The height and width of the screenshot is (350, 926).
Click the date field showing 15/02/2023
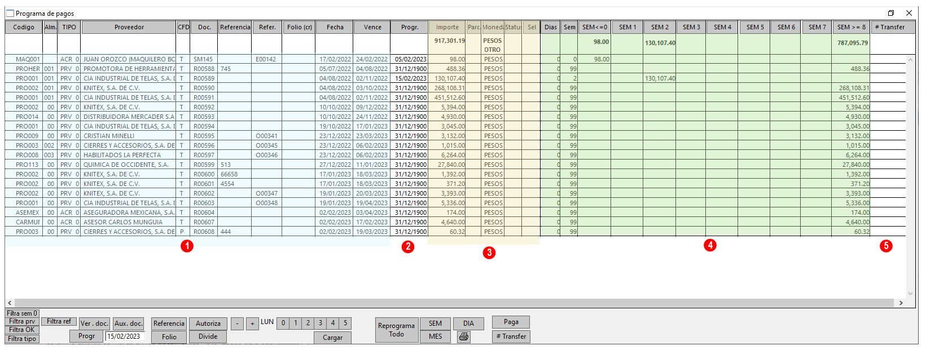click(125, 336)
